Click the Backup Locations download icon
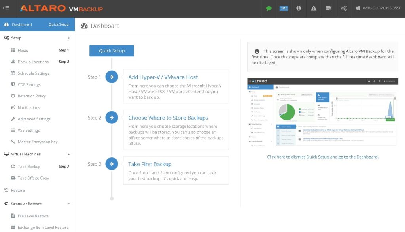Viewport: 405px width, 232px height. click(x=13, y=61)
